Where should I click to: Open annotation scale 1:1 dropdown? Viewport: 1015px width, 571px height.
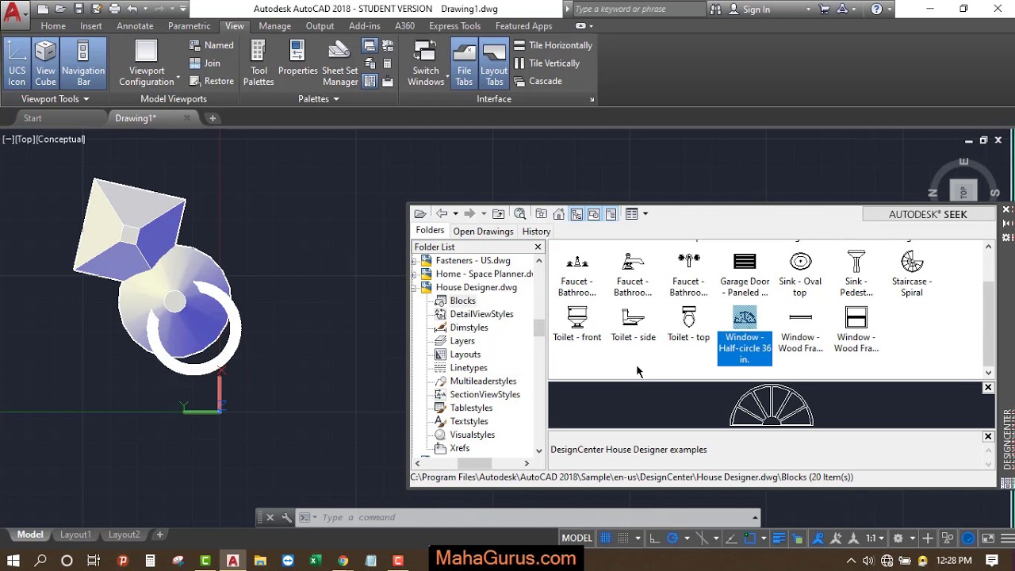tap(875, 538)
